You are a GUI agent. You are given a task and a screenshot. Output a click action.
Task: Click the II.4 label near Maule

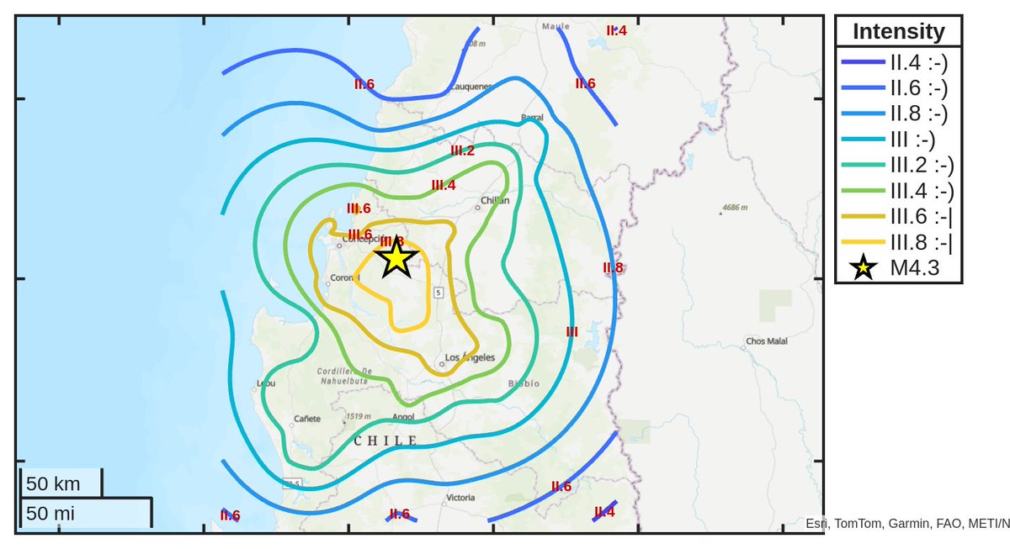click(x=616, y=30)
